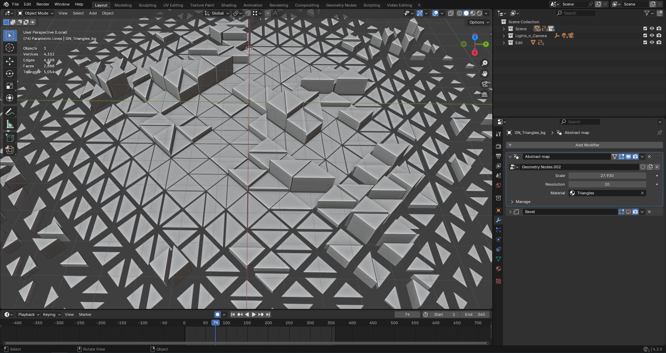Open Object Mode dropdown
This screenshot has width=666, height=353.
pyautogui.click(x=36, y=13)
